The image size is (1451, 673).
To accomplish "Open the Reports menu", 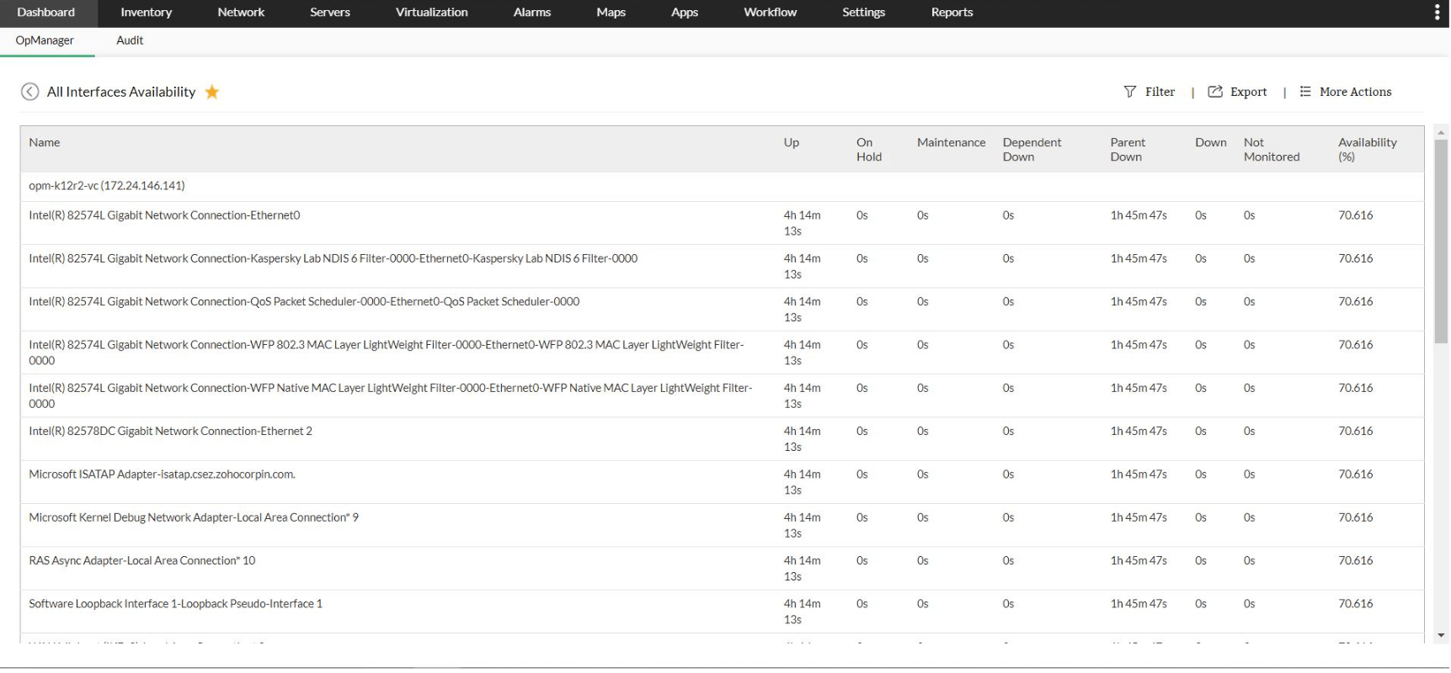I will pyautogui.click(x=952, y=13).
